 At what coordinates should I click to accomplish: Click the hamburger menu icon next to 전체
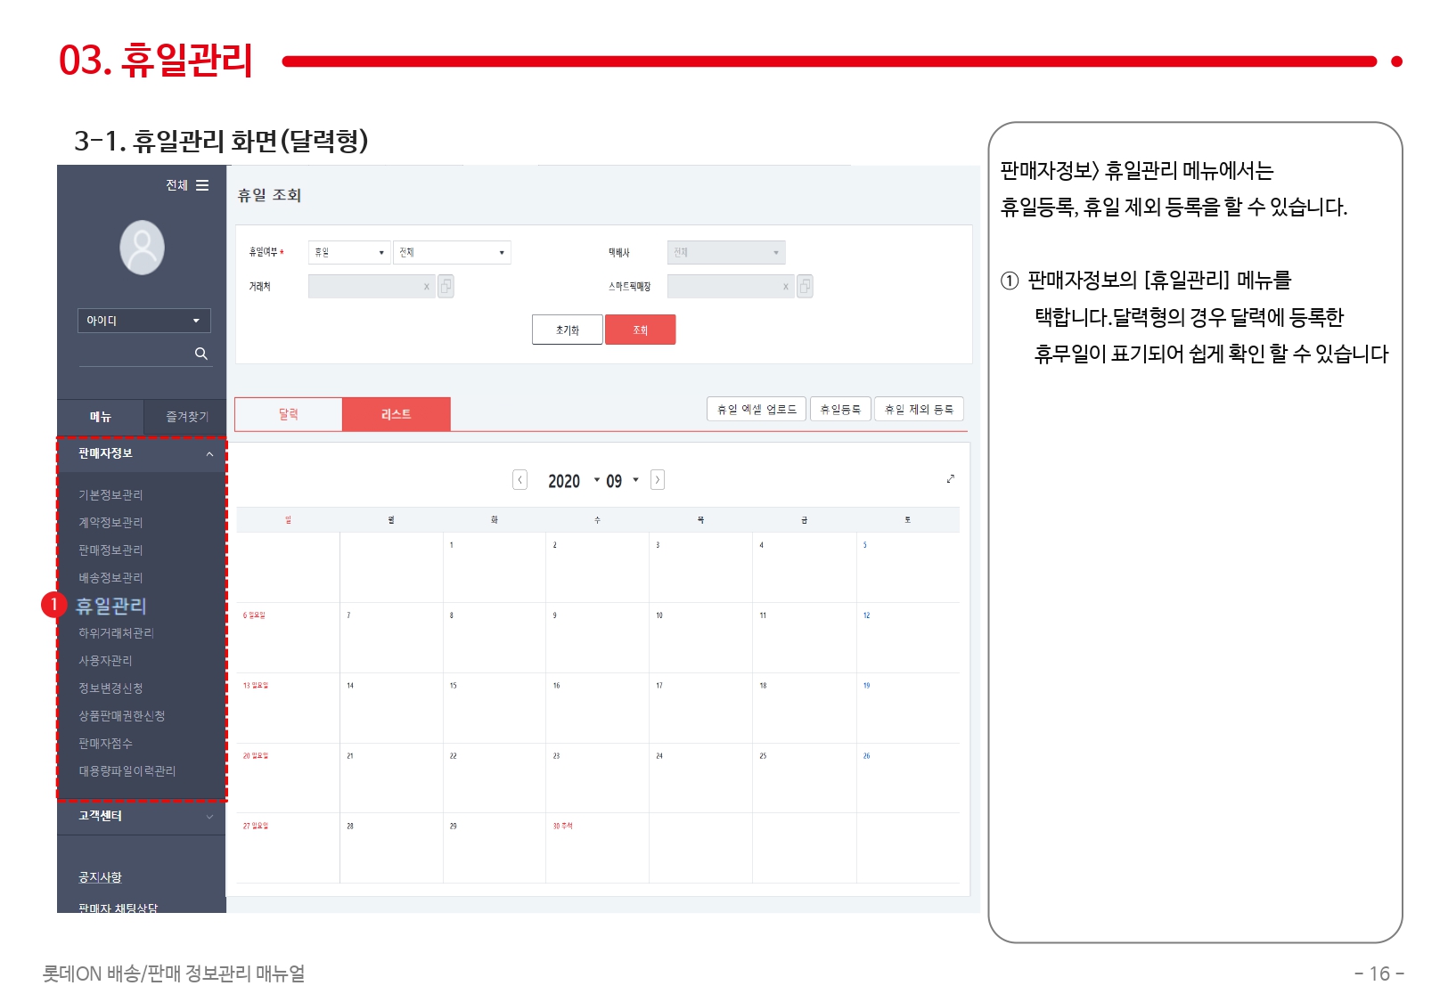pos(202,185)
